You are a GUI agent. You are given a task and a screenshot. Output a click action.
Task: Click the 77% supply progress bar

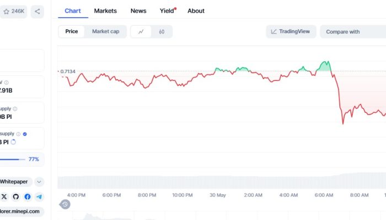12,159
